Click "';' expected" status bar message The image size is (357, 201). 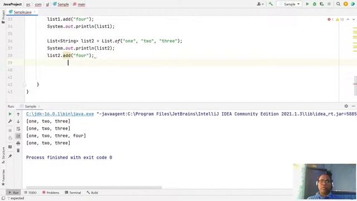[16, 198]
